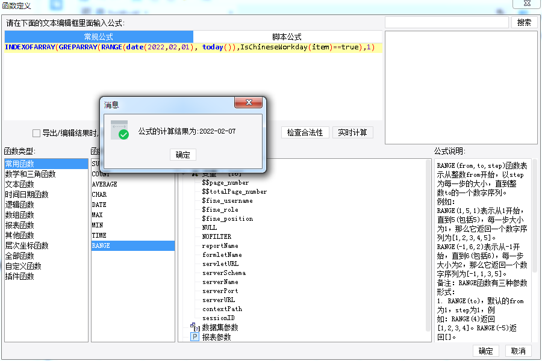This screenshot has height=361, width=542.
Task: Select the NOFILTER variable
Action: pyautogui.click(x=217, y=236)
